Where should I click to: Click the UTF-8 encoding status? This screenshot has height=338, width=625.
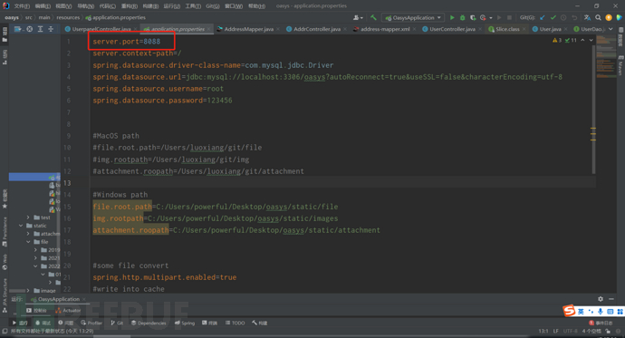(570, 332)
